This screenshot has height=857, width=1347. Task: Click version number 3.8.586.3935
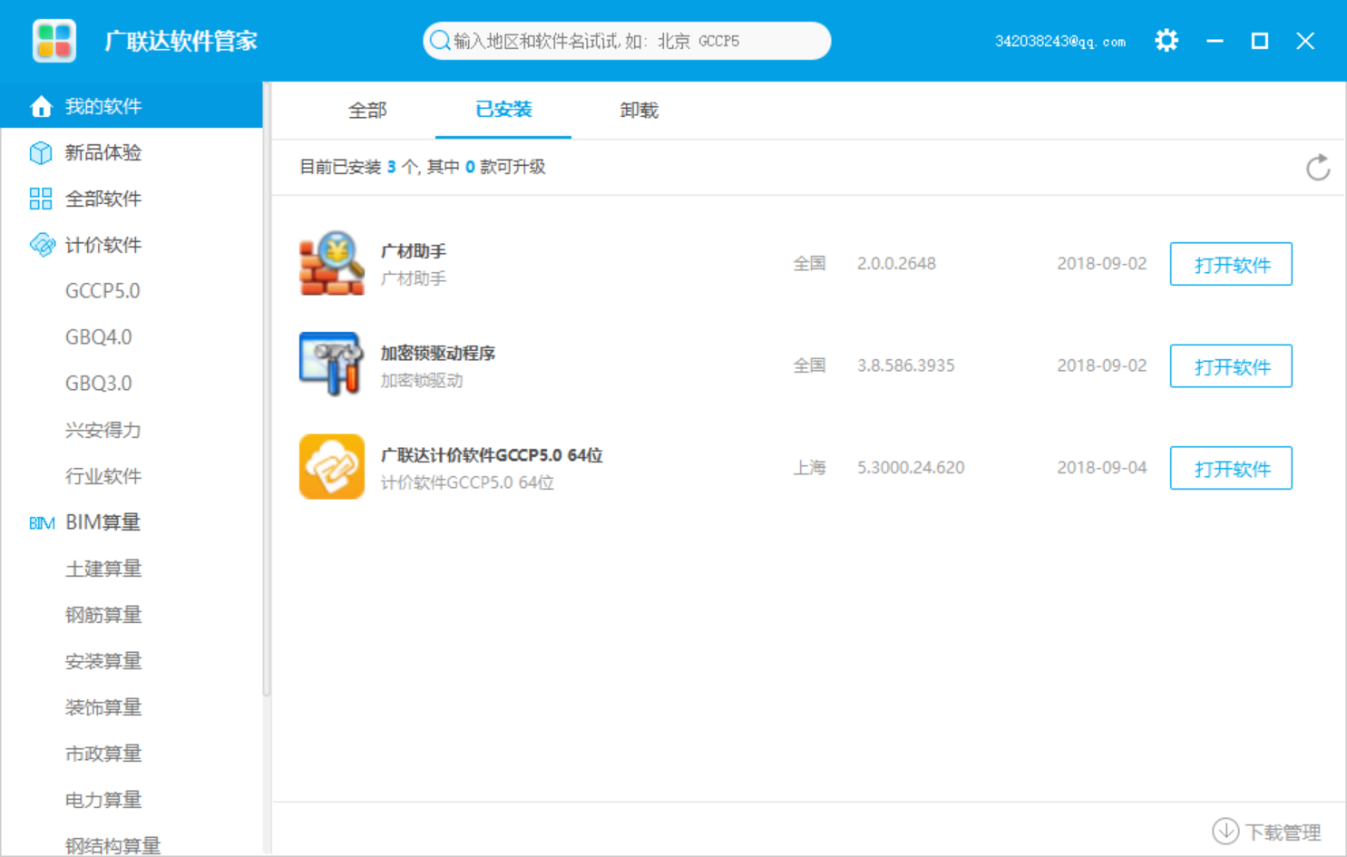[906, 365]
